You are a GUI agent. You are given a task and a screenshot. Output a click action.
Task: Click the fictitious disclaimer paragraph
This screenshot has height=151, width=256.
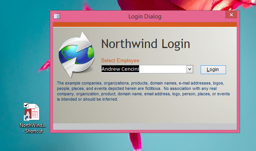(x=143, y=91)
